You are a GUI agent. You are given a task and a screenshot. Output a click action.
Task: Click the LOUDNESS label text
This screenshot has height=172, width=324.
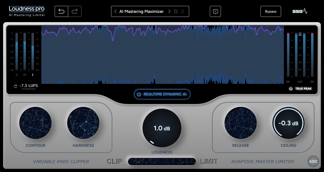tap(162, 152)
